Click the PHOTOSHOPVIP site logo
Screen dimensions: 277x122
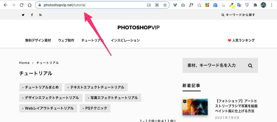click(139, 27)
